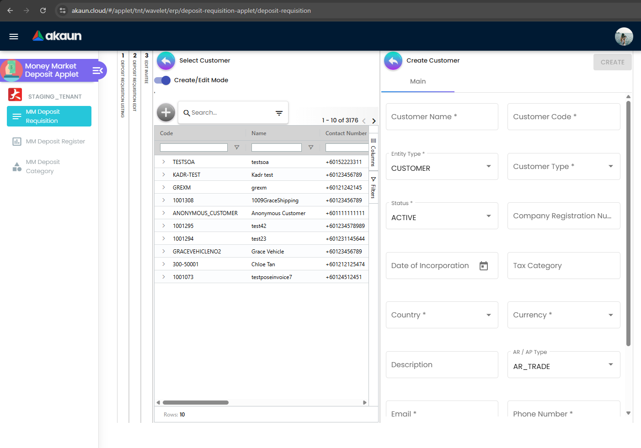The height and width of the screenshot is (448, 641).
Task: Open the Filters side panel of the table
Action: [373, 187]
